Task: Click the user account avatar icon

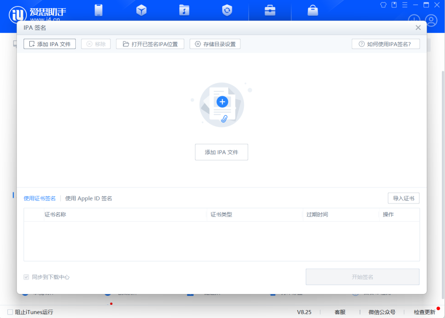Action: pos(431,20)
